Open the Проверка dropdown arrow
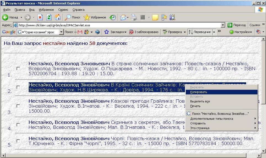 tap(185, 32)
